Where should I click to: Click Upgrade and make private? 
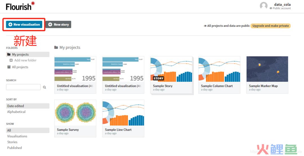tap(271, 26)
